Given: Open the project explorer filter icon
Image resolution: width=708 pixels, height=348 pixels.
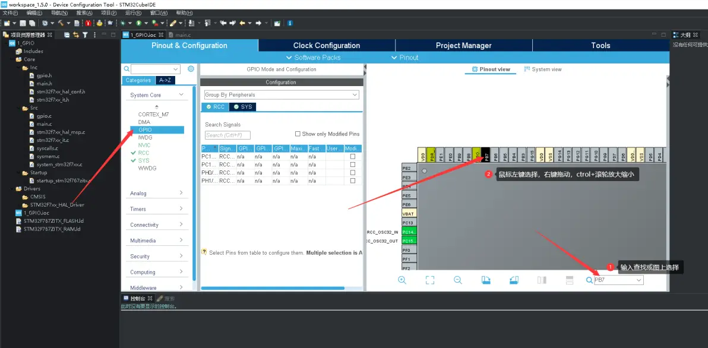Looking at the screenshot, I should (85, 35).
